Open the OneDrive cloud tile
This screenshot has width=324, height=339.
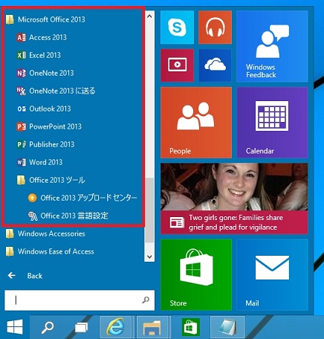[x=215, y=65]
